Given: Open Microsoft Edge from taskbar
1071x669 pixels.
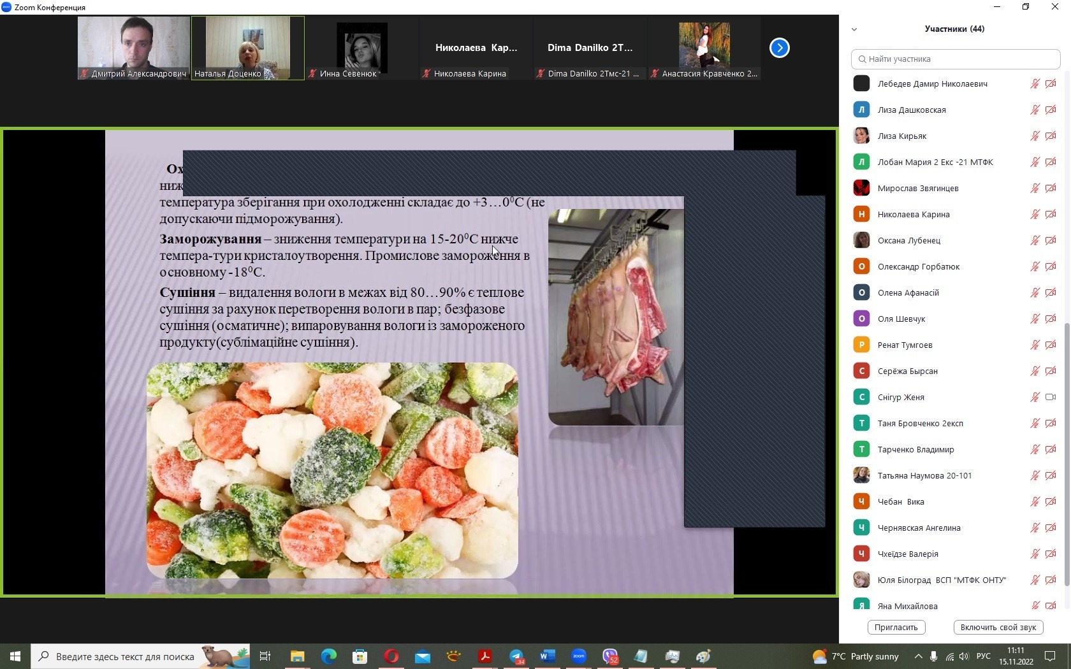Looking at the screenshot, I should click(x=329, y=656).
